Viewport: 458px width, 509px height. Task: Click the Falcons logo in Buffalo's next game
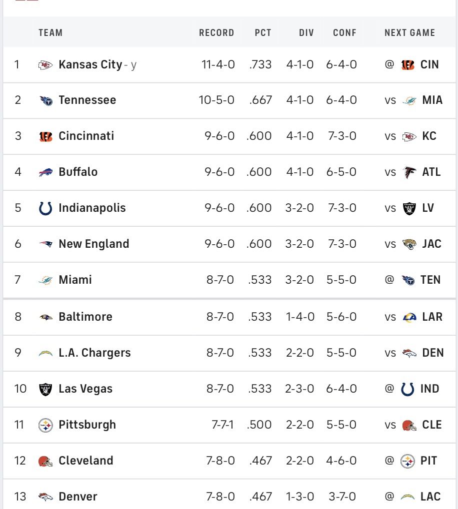(409, 172)
